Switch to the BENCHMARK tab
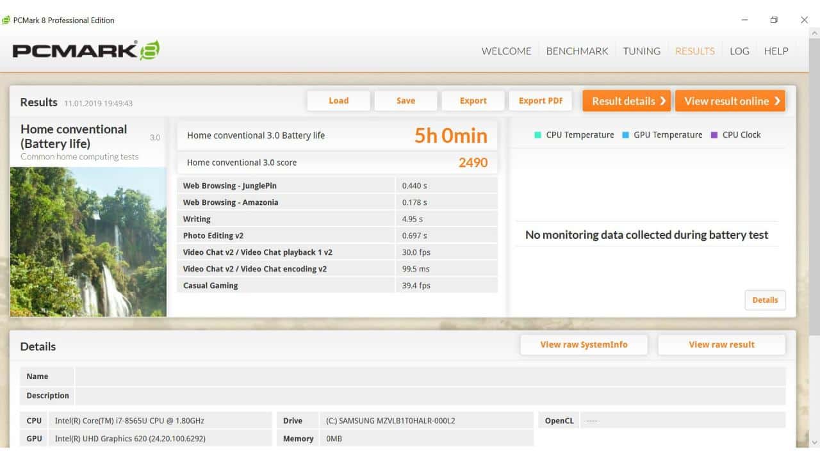The image size is (820, 461). (x=577, y=51)
